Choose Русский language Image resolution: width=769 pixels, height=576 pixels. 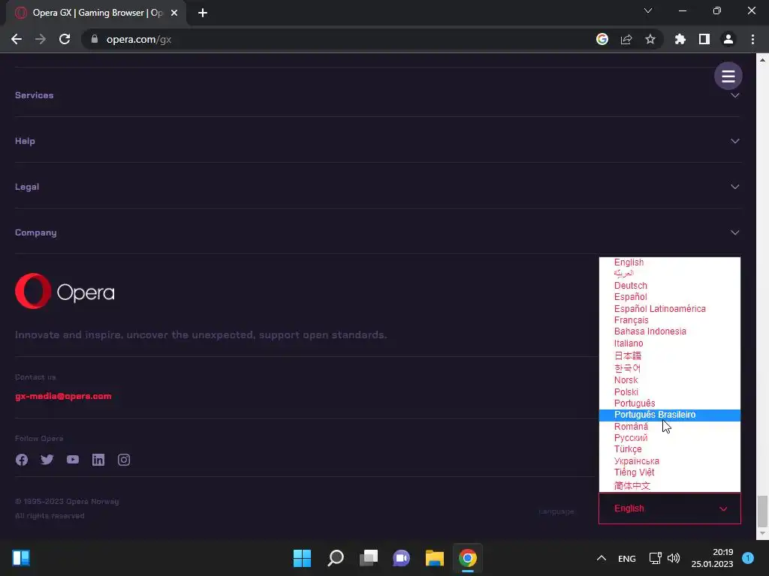point(669,438)
